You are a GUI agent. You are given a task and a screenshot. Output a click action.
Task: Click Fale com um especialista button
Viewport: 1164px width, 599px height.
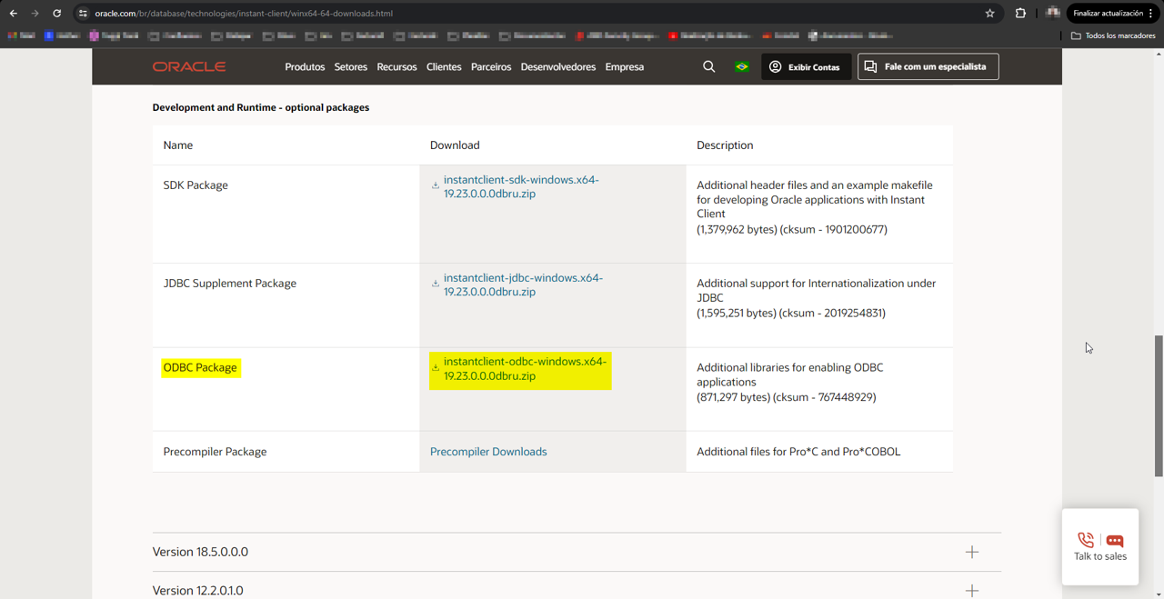point(928,66)
